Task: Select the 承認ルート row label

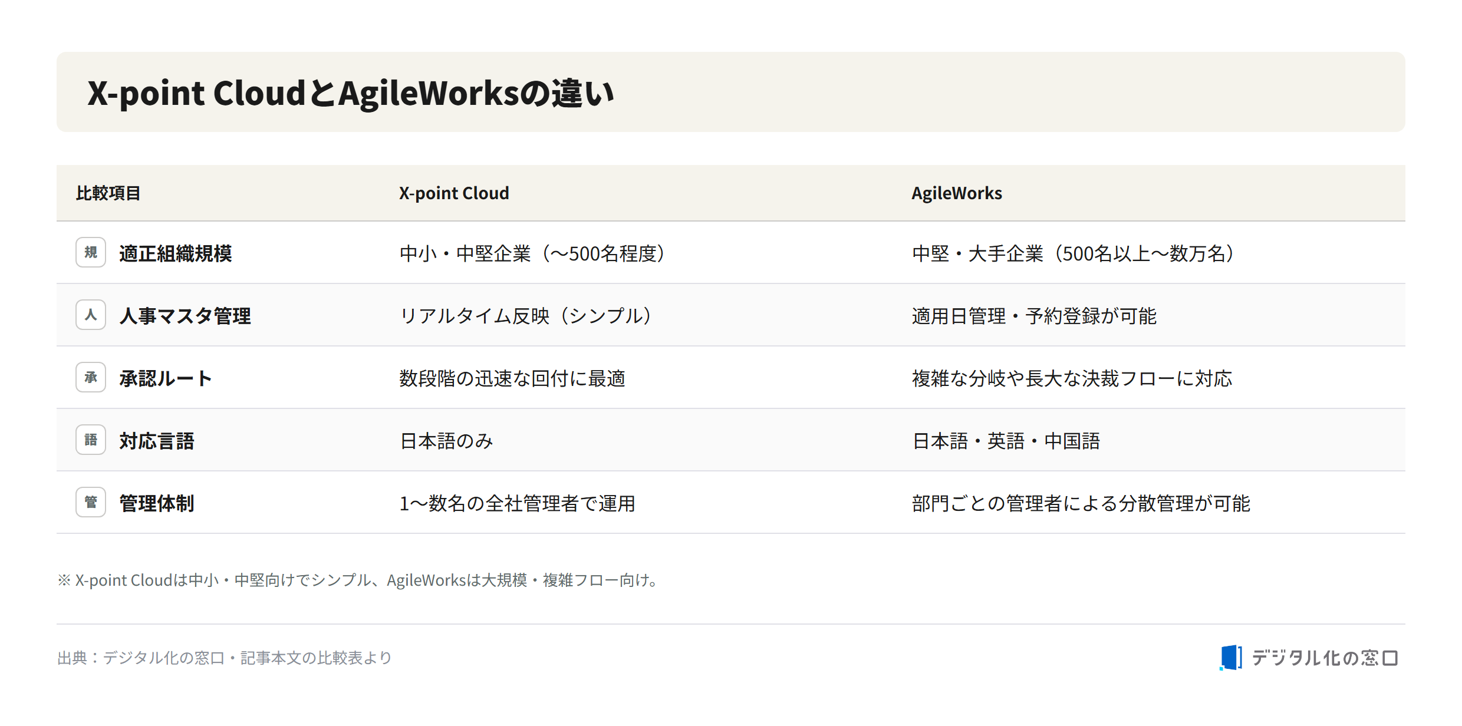Action: coord(166,378)
